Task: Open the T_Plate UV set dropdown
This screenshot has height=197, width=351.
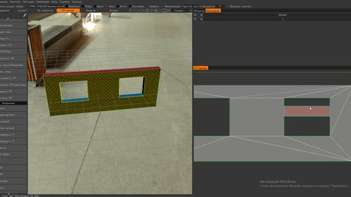Action: [36, 6]
